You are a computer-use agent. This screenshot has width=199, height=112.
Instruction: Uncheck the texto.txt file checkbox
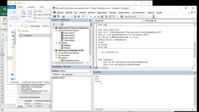tap(20, 35)
